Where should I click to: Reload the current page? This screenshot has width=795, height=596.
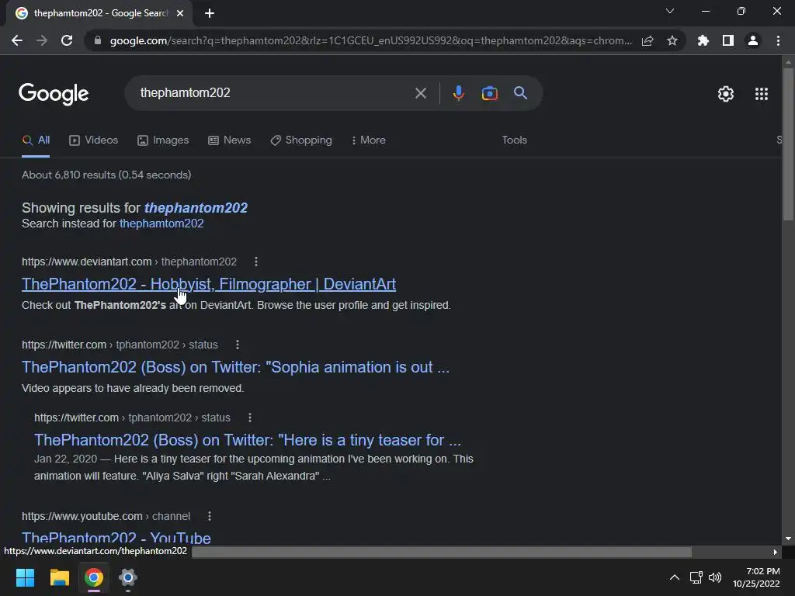click(67, 40)
